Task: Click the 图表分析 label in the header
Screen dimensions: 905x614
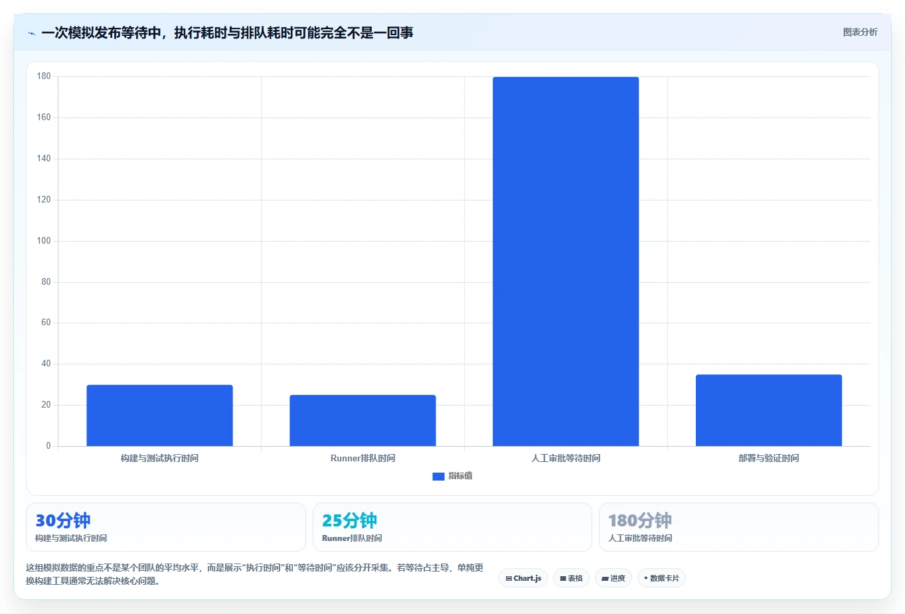Action: tap(860, 32)
